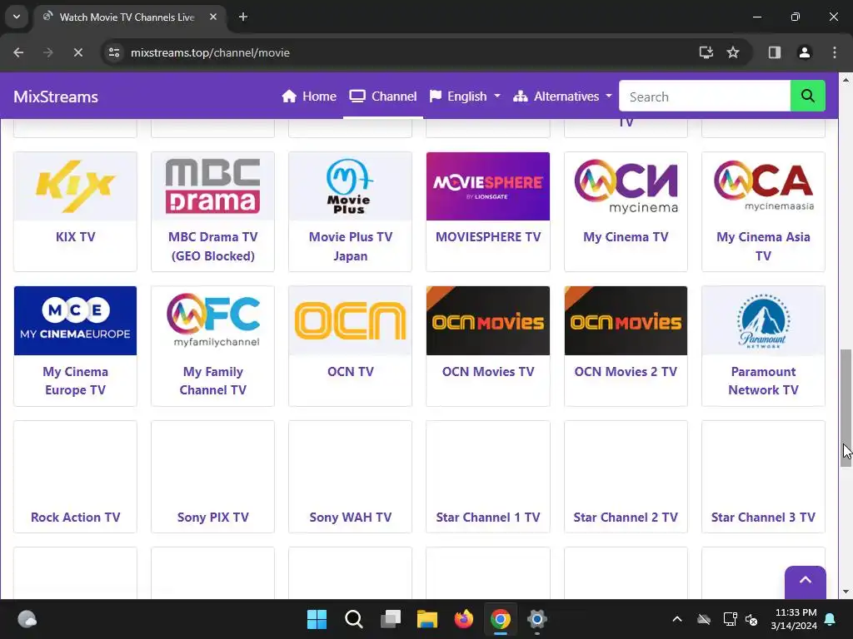Open a new tab with plus button
This screenshot has width=853, height=639.
tap(243, 17)
